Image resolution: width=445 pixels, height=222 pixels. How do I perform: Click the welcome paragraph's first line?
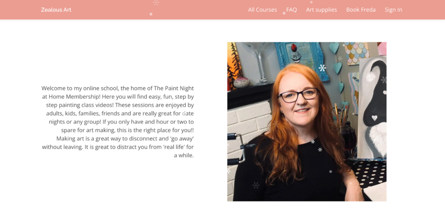(117, 88)
